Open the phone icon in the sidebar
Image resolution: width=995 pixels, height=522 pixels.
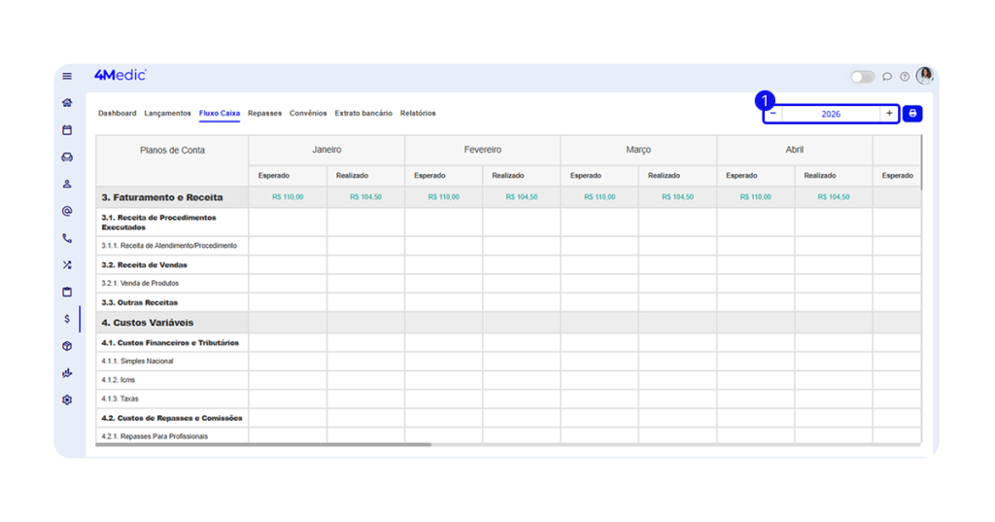(x=67, y=238)
